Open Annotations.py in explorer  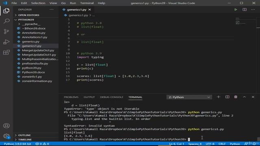pyautogui.click(x=33, y=33)
